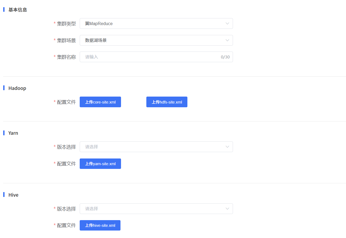The width and height of the screenshot is (346, 238).
Task: Open the Yarn 版本选择 dropdown
Action: (156, 147)
